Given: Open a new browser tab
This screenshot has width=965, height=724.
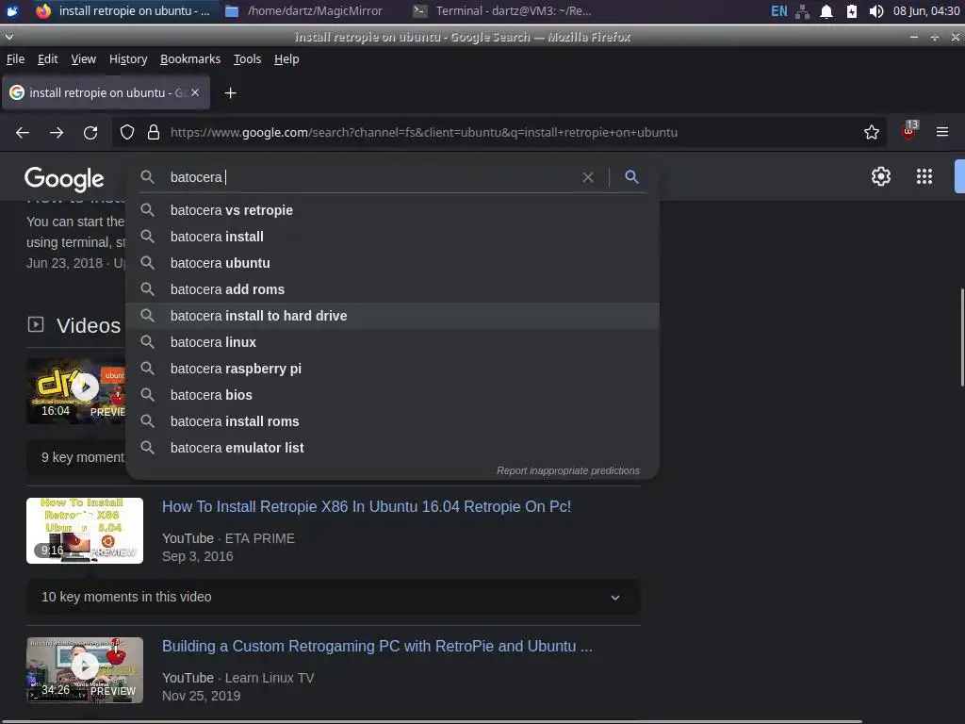Looking at the screenshot, I should 230,93.
